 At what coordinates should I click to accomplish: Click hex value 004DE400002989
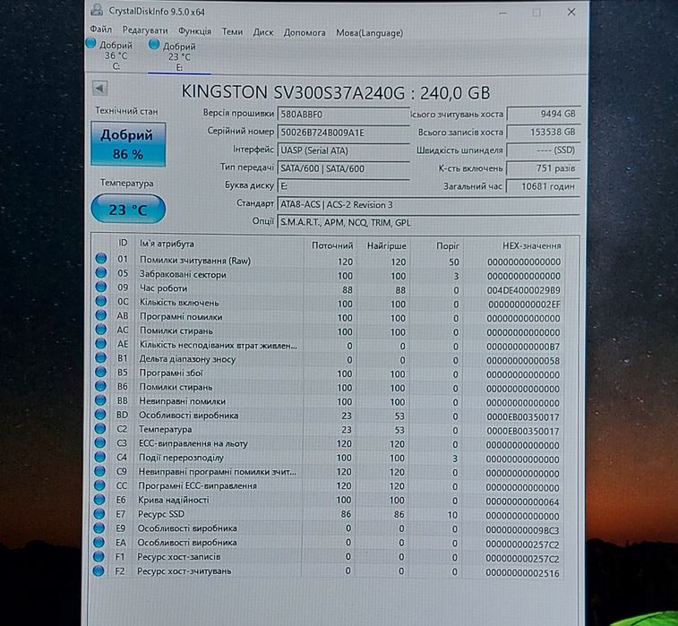523,290
